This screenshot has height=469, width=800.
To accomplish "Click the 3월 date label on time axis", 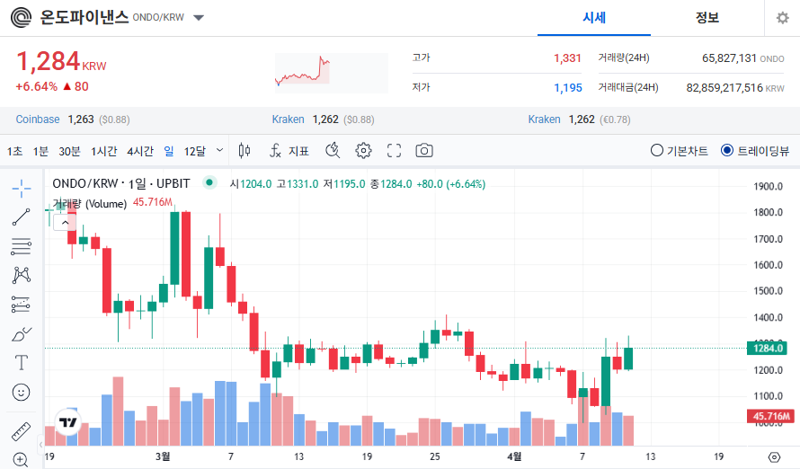I will tap(163, 456).
